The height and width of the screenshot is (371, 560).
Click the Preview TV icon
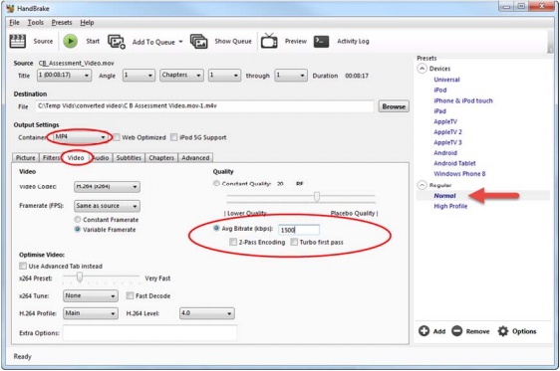[269, 41]
